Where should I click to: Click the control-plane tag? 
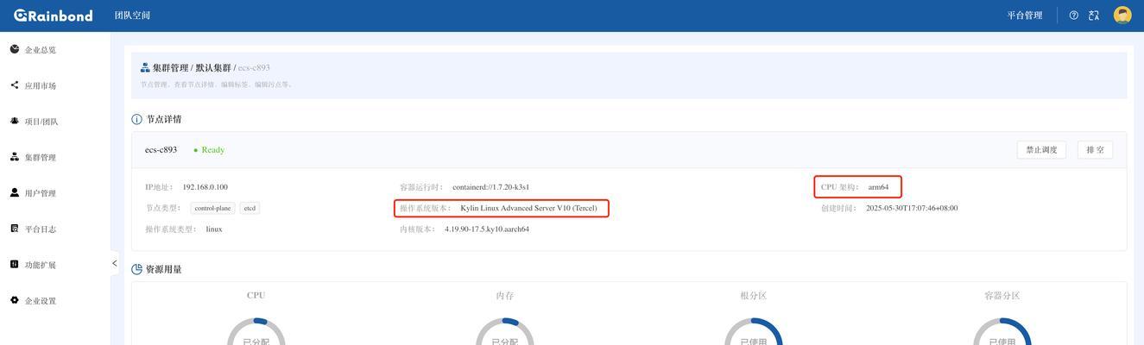[212, 208]
